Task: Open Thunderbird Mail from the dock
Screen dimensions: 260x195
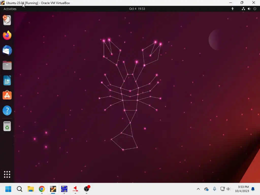Action: pos(7,50)
